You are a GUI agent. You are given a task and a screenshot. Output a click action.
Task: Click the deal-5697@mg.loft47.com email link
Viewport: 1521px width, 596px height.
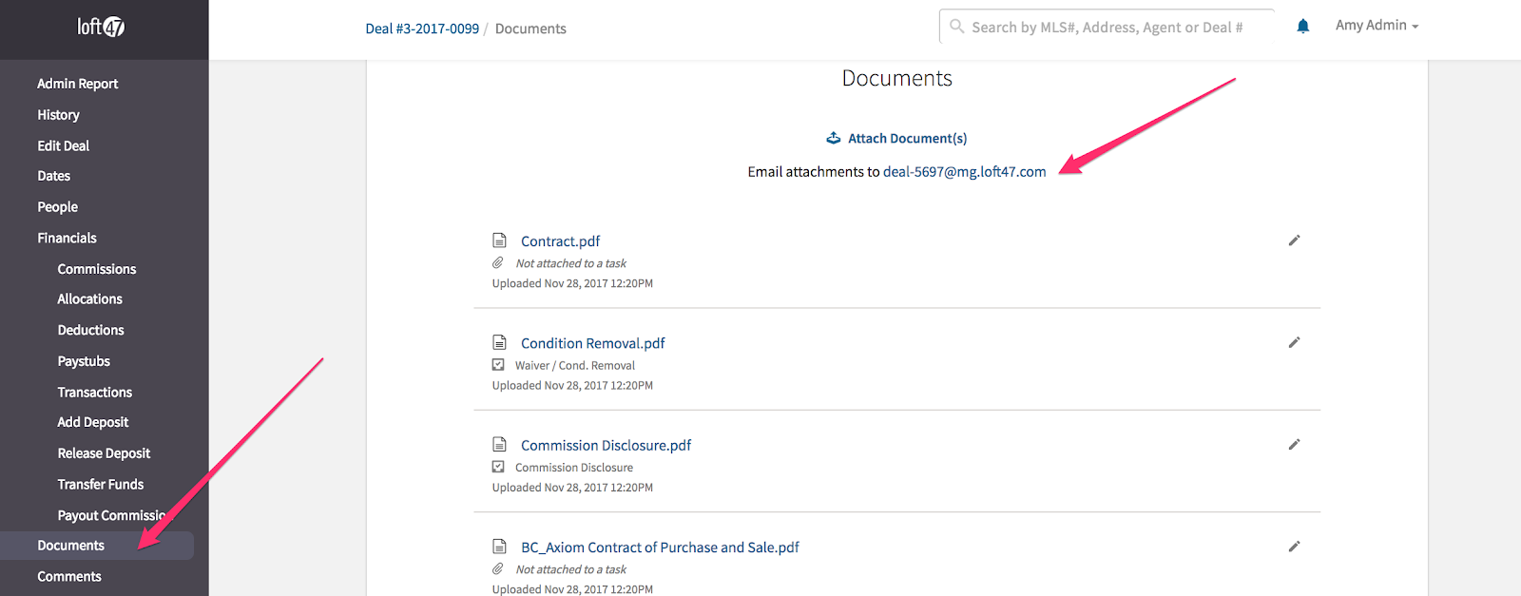coord(964,172)
